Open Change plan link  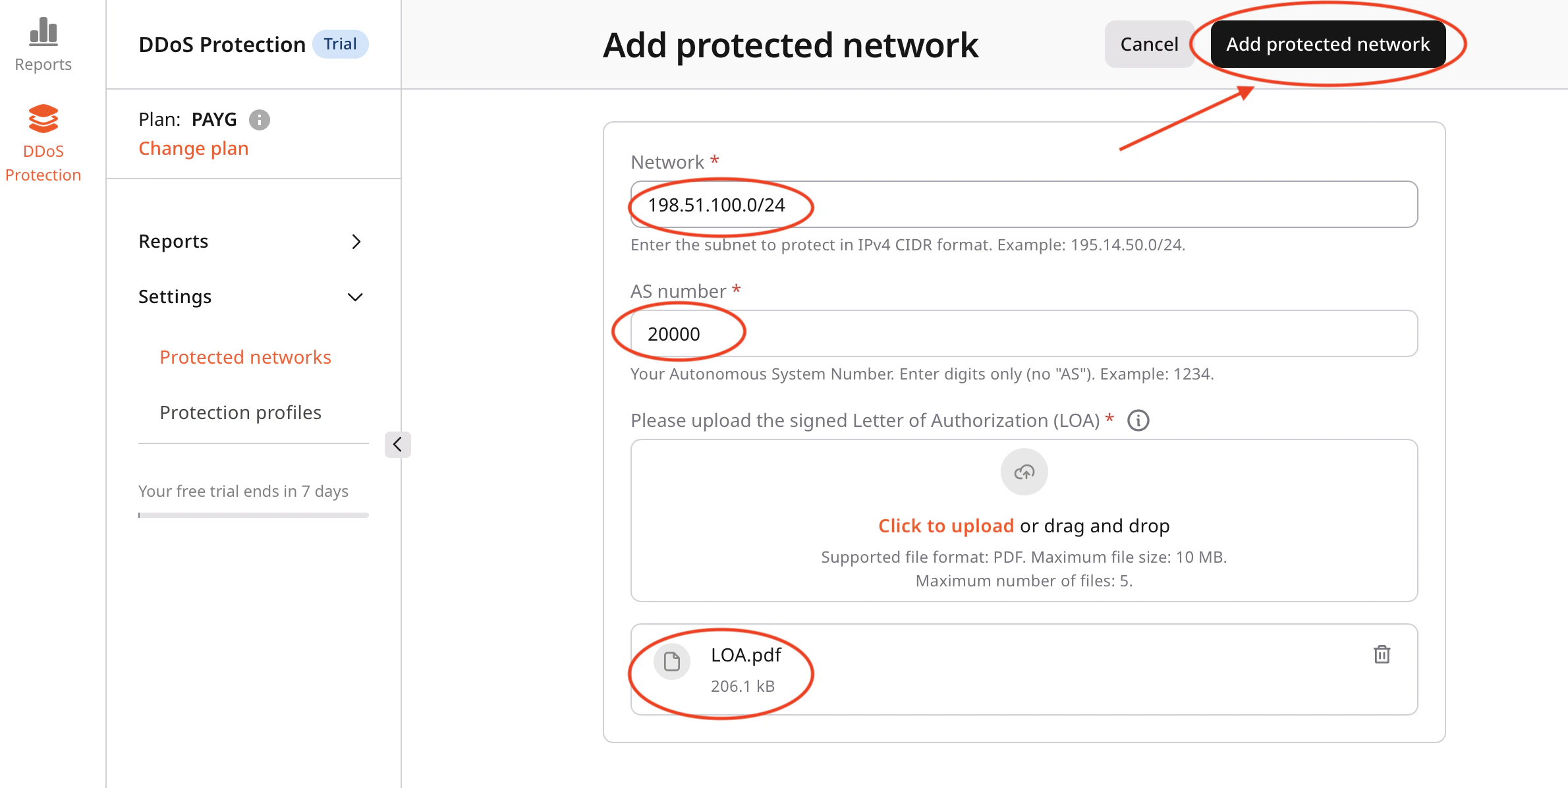193,148
